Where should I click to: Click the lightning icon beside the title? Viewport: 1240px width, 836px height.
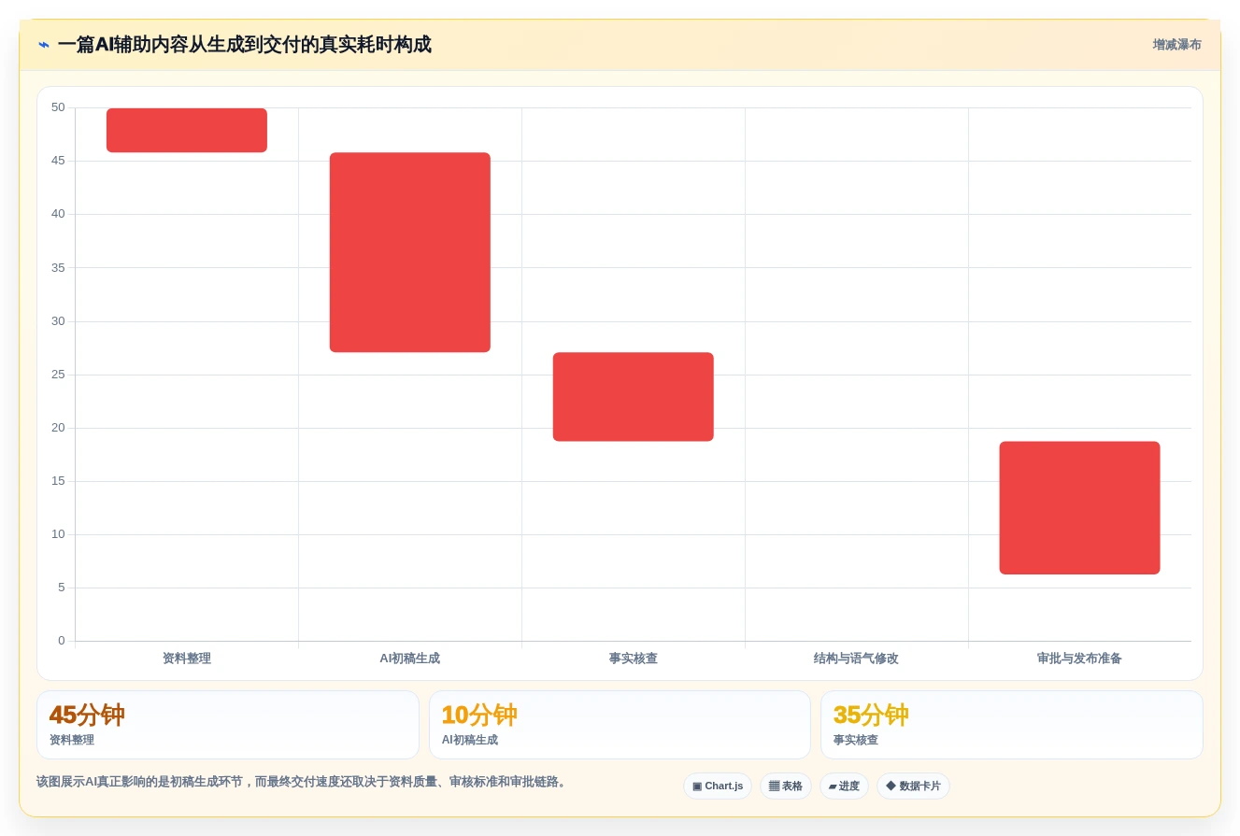(44, 45)
